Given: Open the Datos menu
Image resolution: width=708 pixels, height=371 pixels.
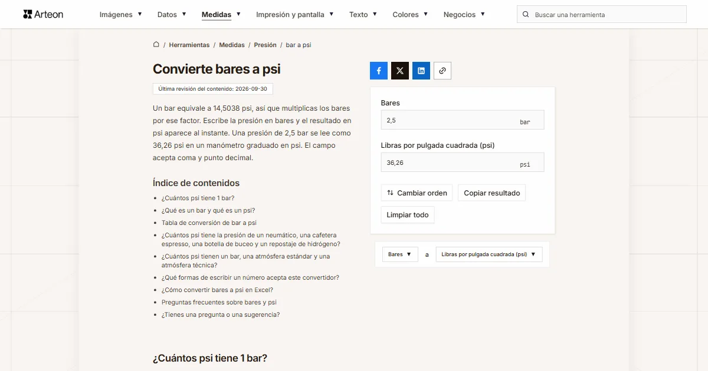Looking at the screenshot, I should pyautogui.click(x=172, y=15).
